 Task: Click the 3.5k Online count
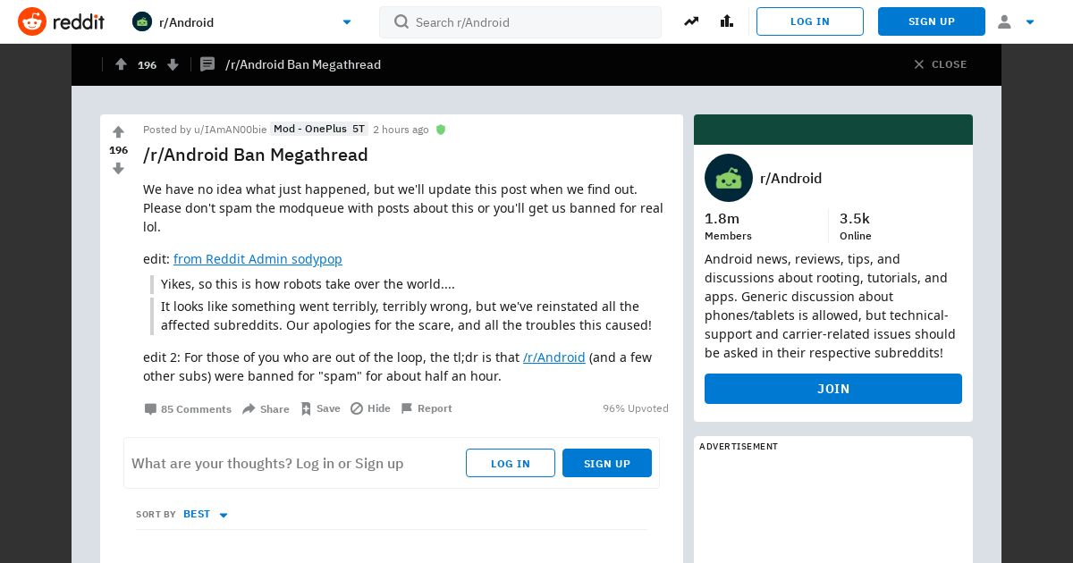(856, 226)
